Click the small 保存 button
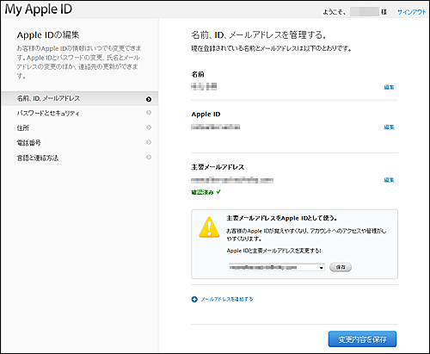This screenshot has width=430, height=354. pyautogui.click(x=341, y=267)
